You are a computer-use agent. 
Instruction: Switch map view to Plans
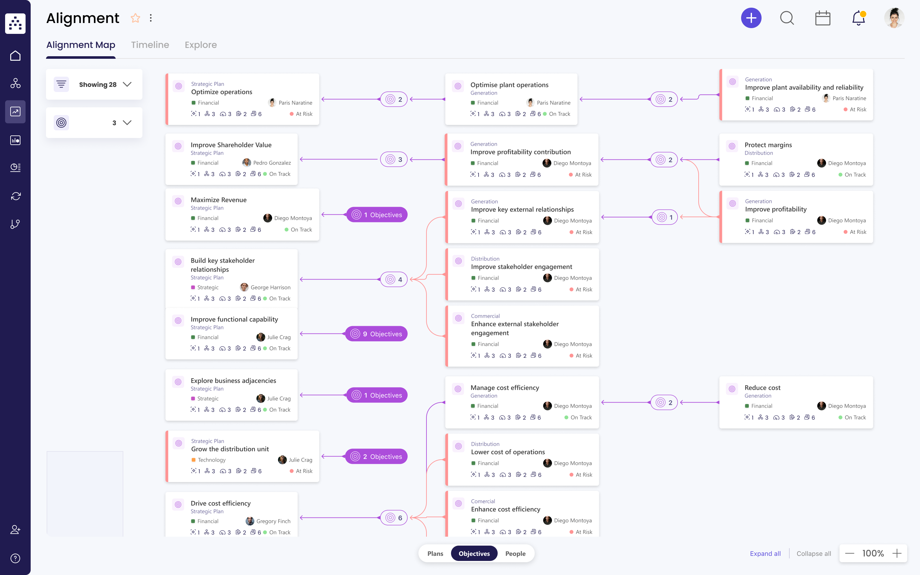[x=435, y=553]
